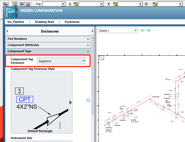The width and height of the screenshot is (185, 142).
Task: Open the E coordinate combo box dropdown
Action: (x=101, y=4)
